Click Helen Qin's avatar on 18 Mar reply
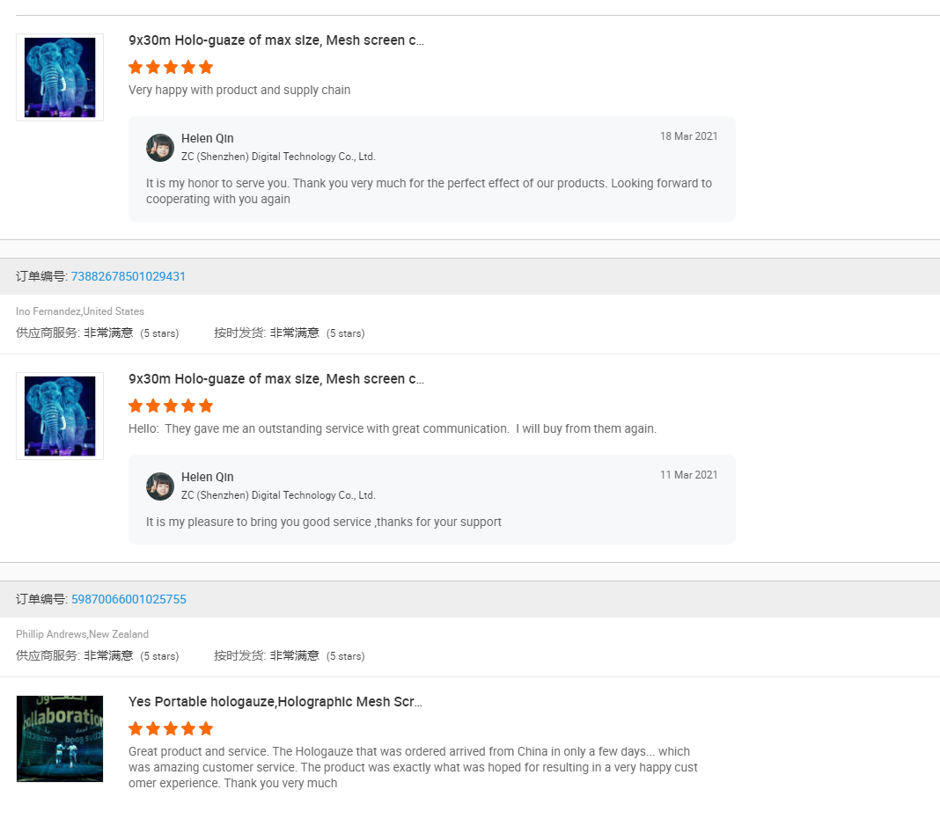This screenshot has width=940, height=826. coord(160,148)
